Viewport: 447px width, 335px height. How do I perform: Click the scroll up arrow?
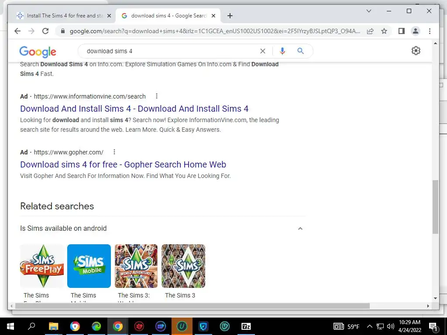coord(435,43)
